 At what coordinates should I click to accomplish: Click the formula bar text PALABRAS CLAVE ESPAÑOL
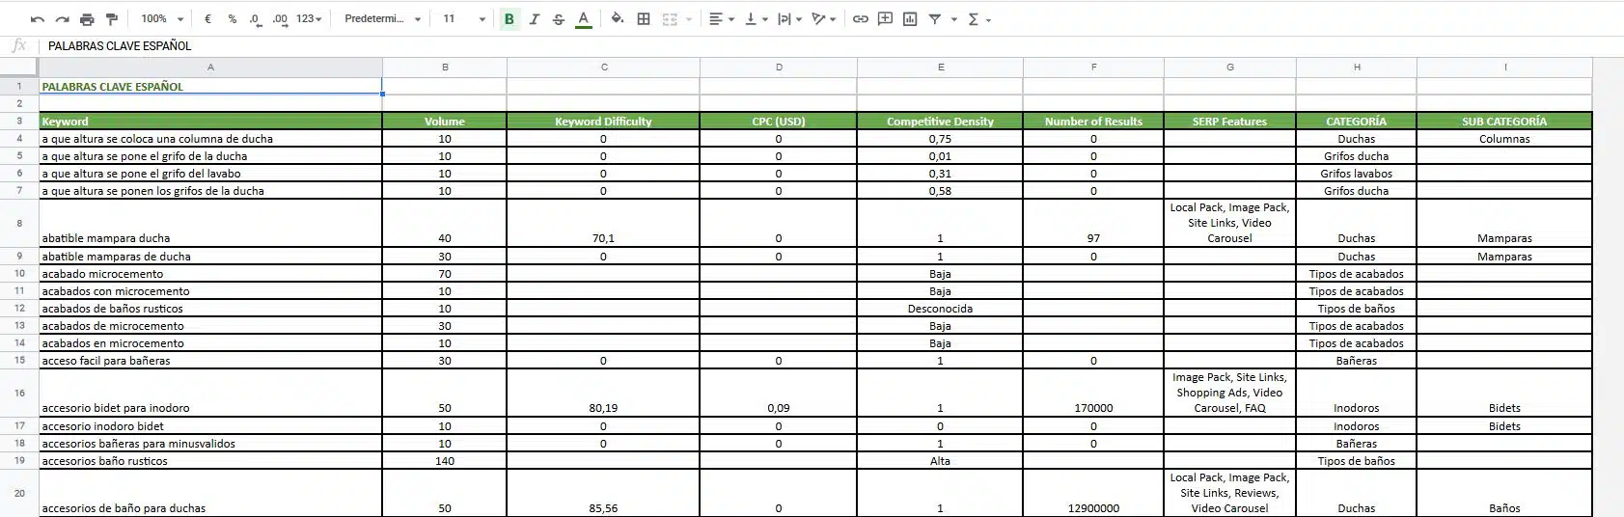click(x=120, y=45)
